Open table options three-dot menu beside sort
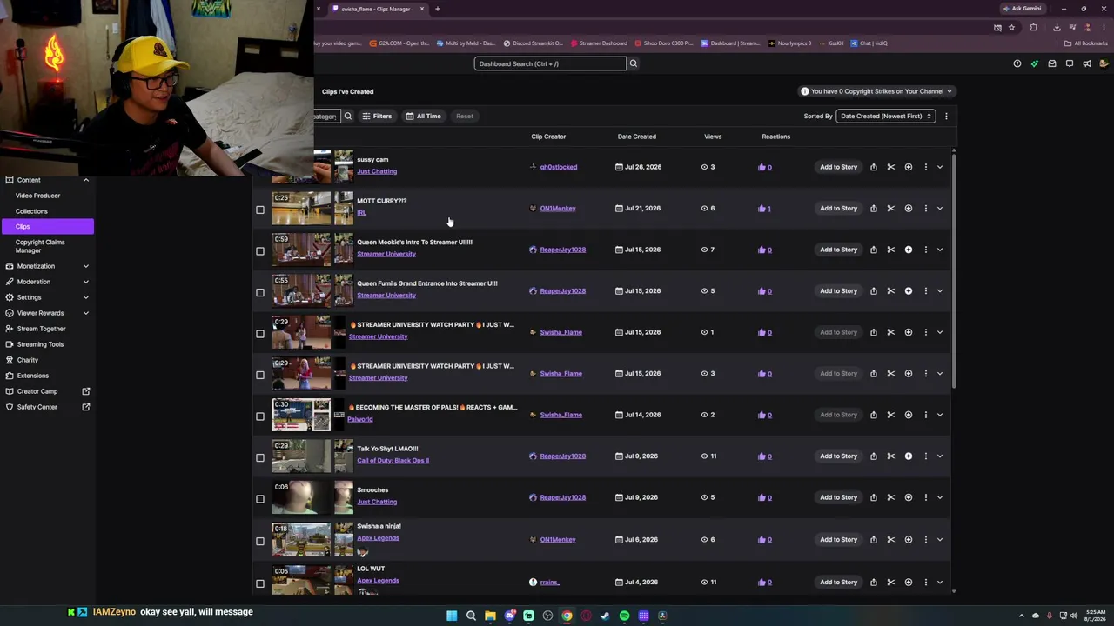Viewport: 1114px width, 626px height. click(x=946, y=116)
